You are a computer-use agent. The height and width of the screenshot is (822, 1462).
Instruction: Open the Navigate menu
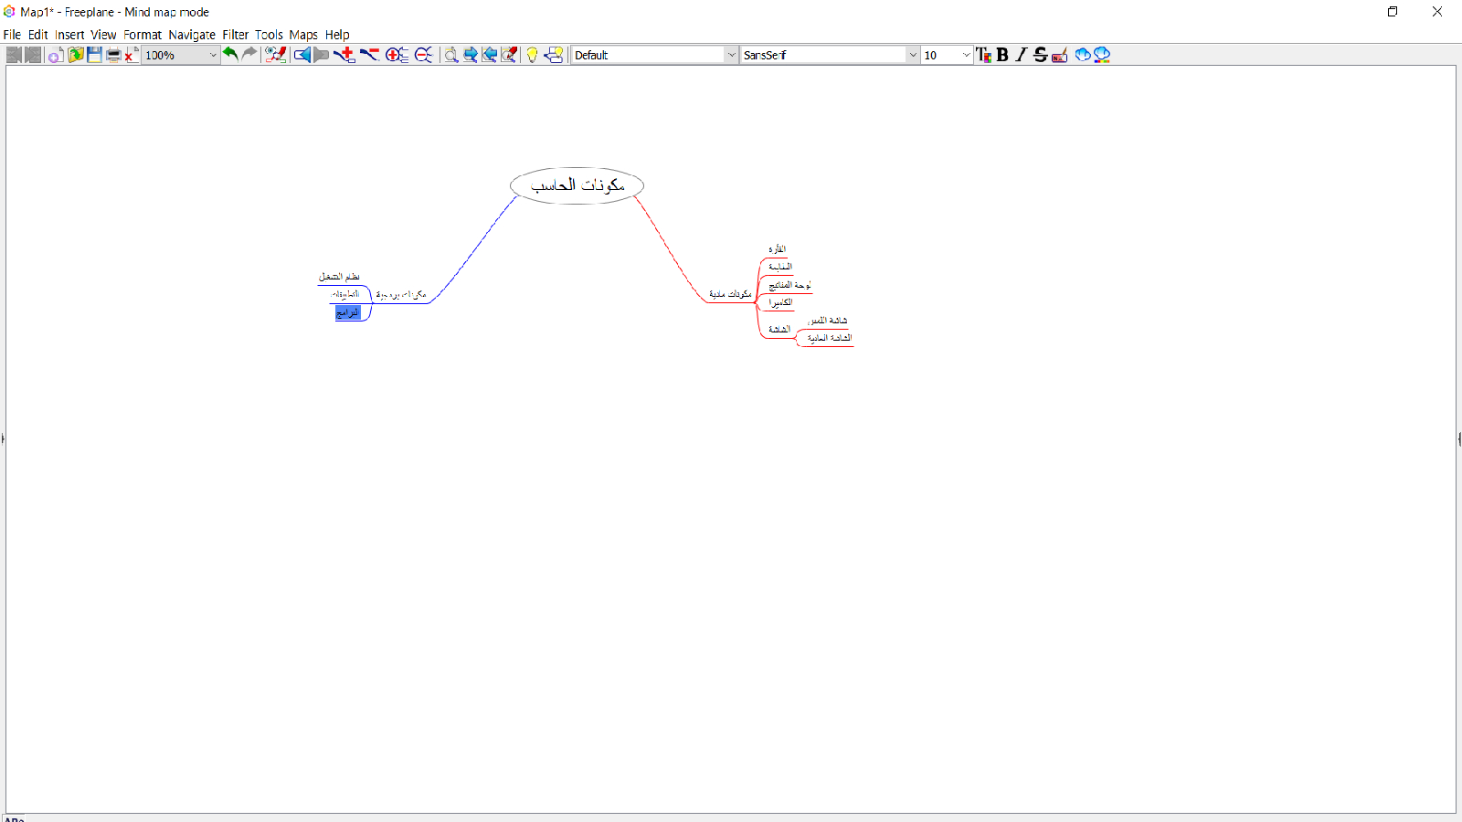pos(192,35)
